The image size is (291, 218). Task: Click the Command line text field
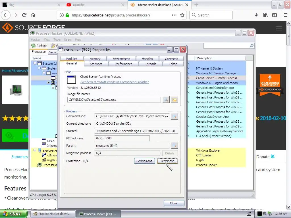click(132, 116)
